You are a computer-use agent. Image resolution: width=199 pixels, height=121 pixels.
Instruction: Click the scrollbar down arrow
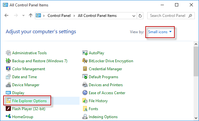[x=196, y=118]
